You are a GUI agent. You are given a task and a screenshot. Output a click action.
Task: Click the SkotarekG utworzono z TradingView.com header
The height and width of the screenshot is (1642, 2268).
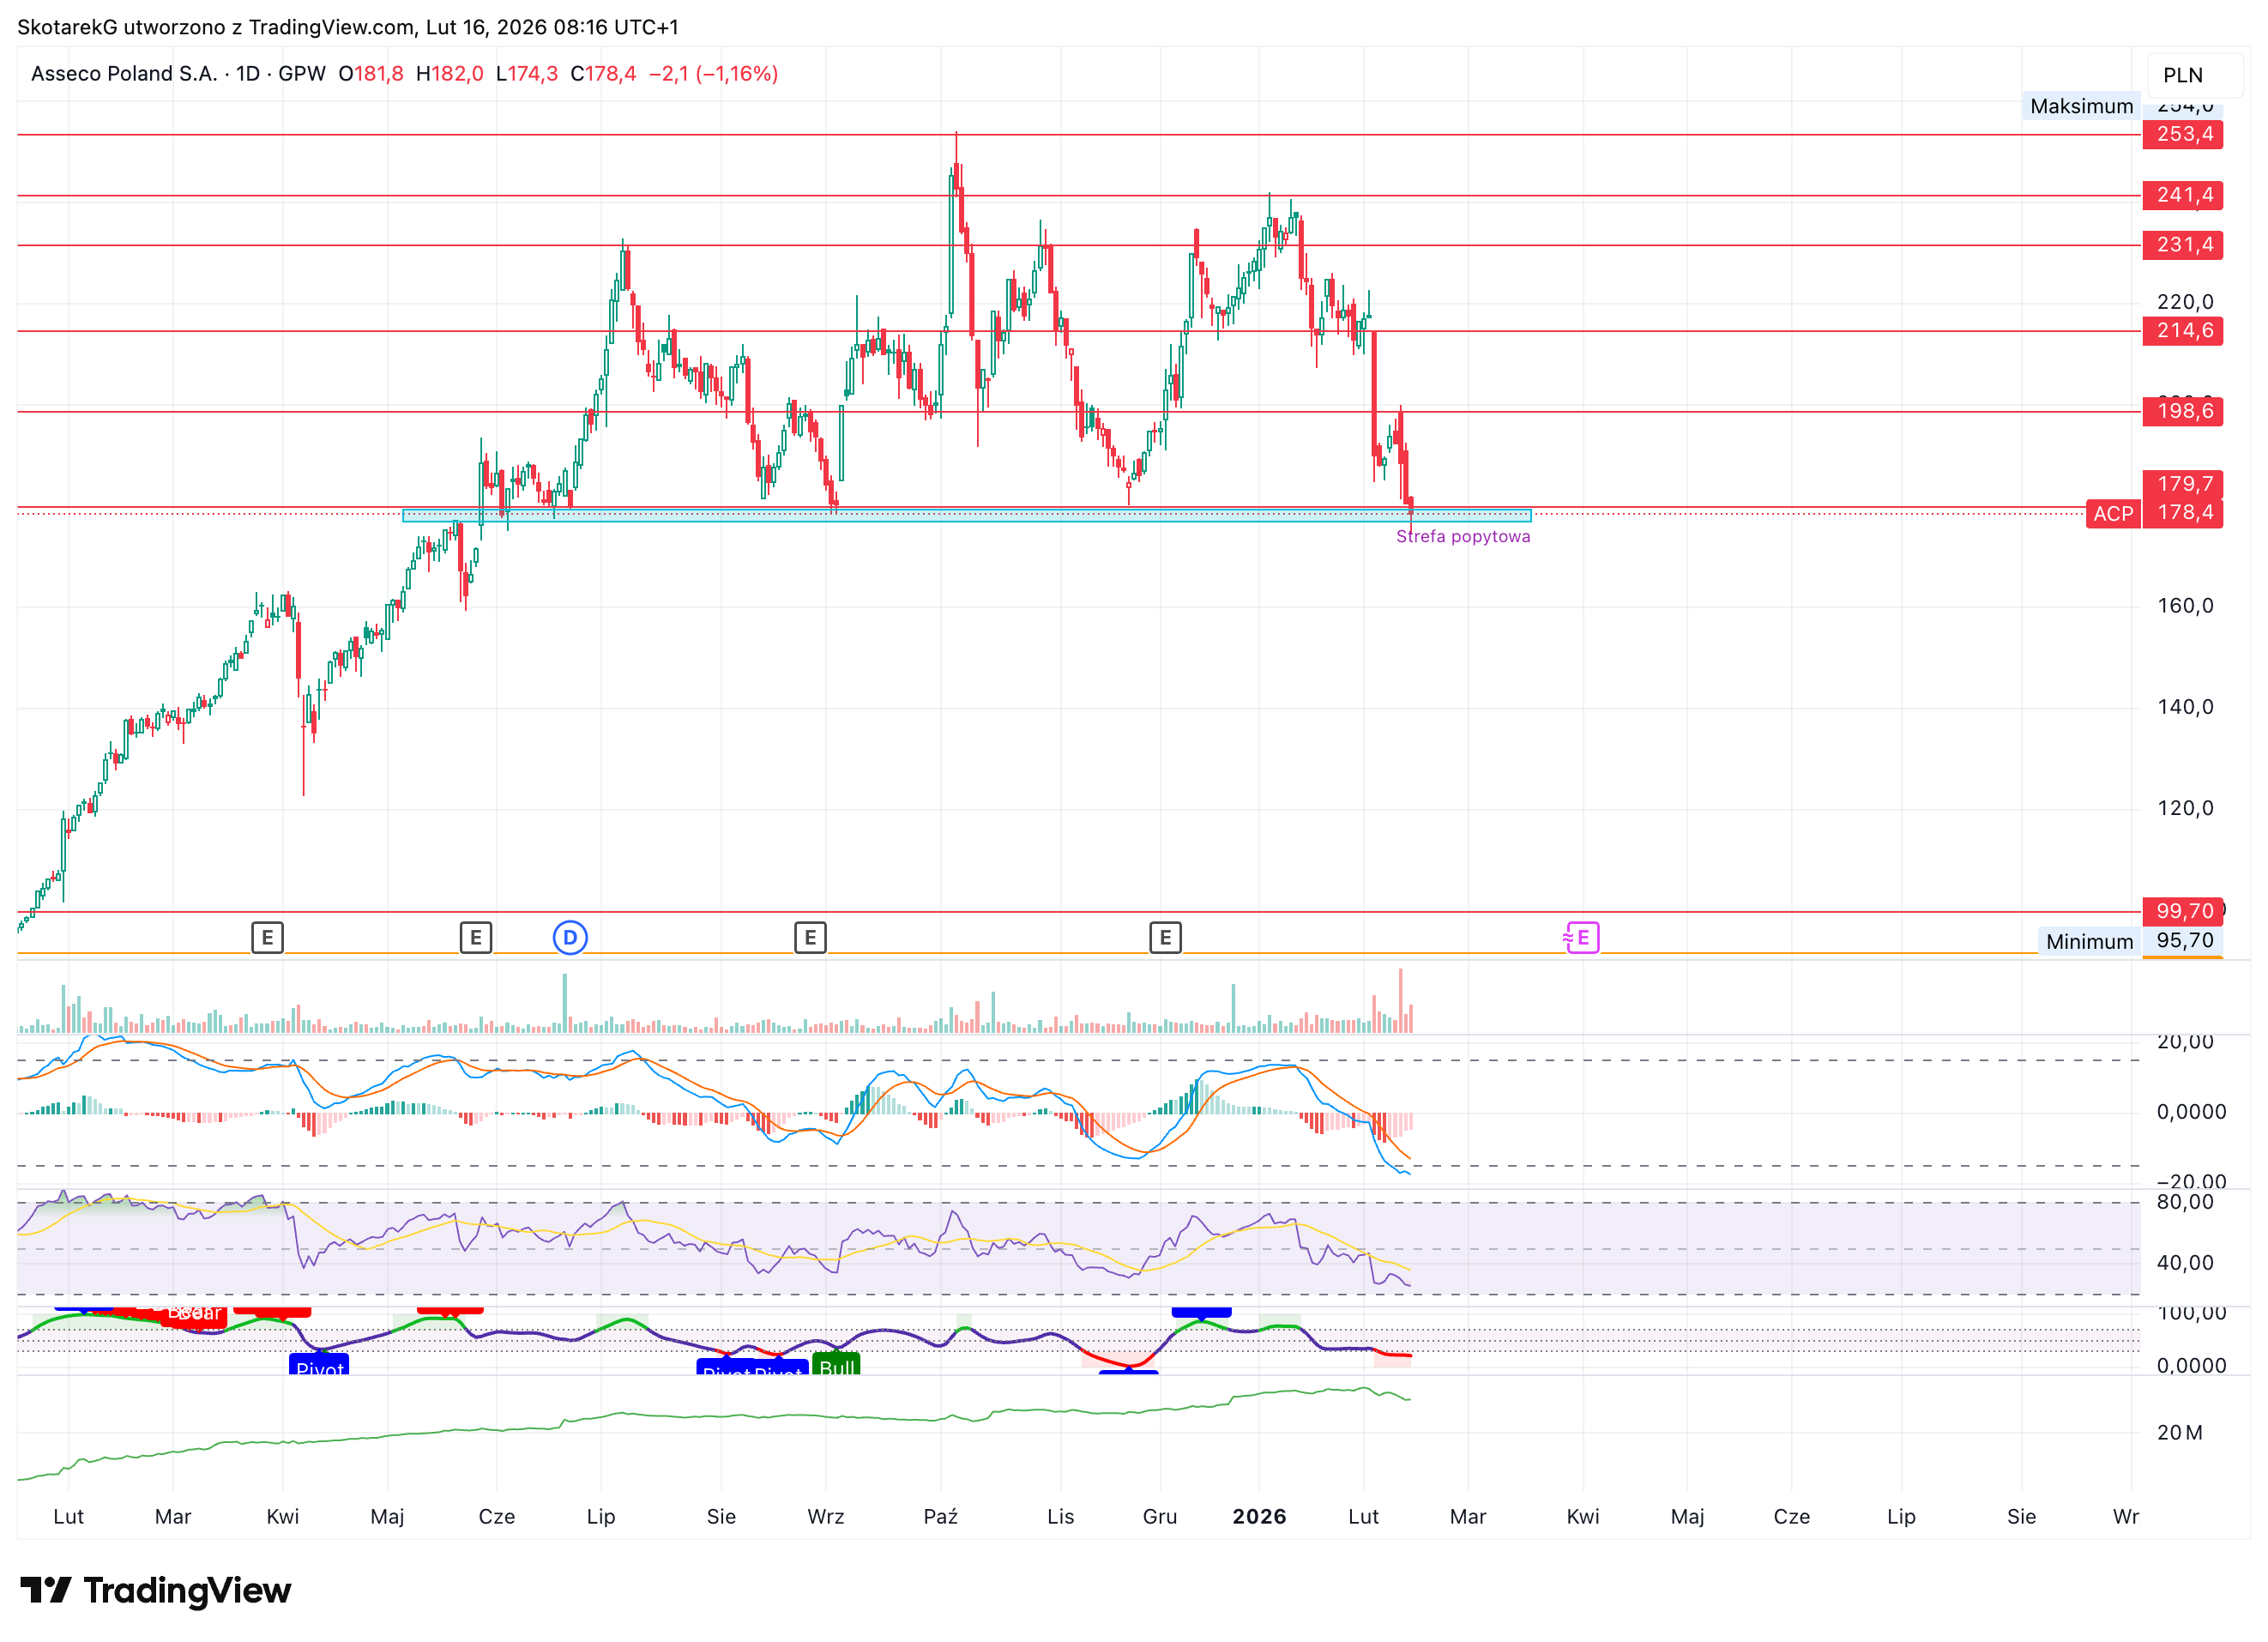tap(347, 27)
